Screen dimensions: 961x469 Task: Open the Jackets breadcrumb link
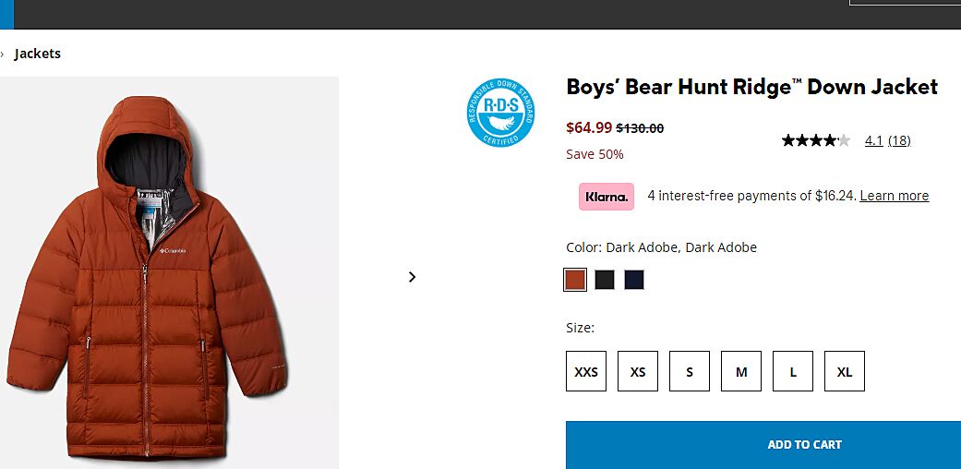pos(38,54)
